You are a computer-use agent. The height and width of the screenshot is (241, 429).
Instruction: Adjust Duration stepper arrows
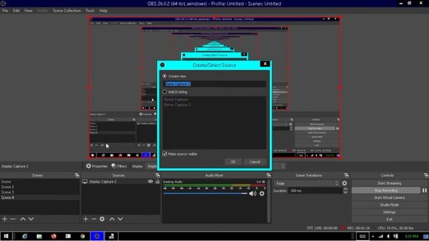tap(345, 190)
